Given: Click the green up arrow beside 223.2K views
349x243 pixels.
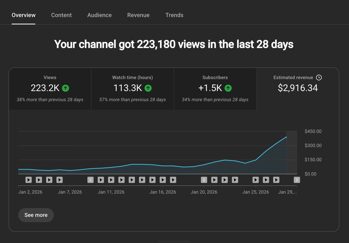Looking at the screenshot, I should (65, 88).
